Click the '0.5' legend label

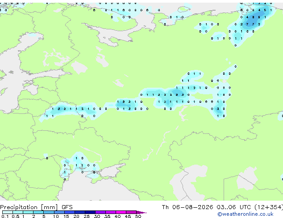(x=16, y=216)
